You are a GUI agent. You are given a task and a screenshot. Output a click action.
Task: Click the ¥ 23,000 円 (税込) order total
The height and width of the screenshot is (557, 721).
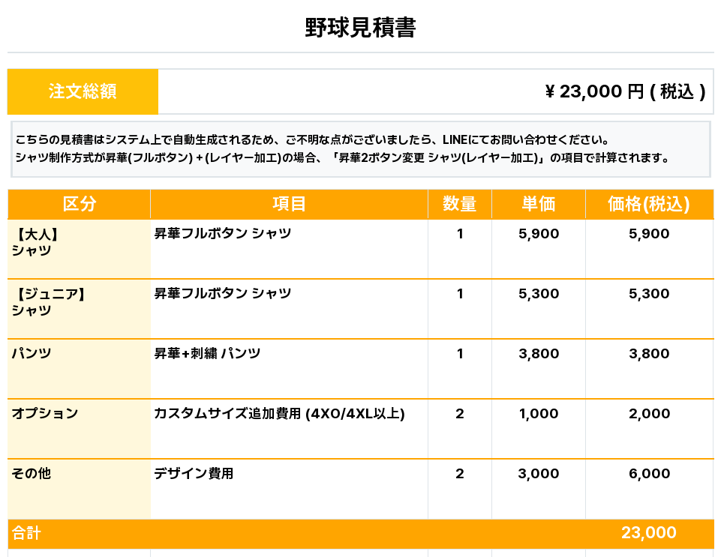pos(624,91)
